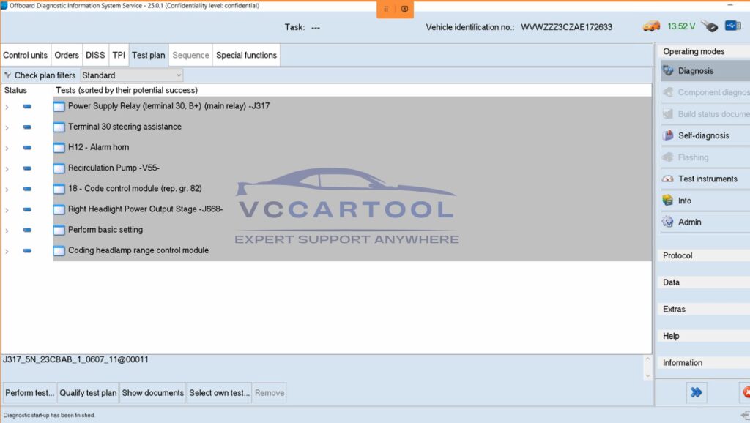Check the box for H12 - Alarm horn test
The width and height of the screenshot is (750, 423).
[59, 147]
